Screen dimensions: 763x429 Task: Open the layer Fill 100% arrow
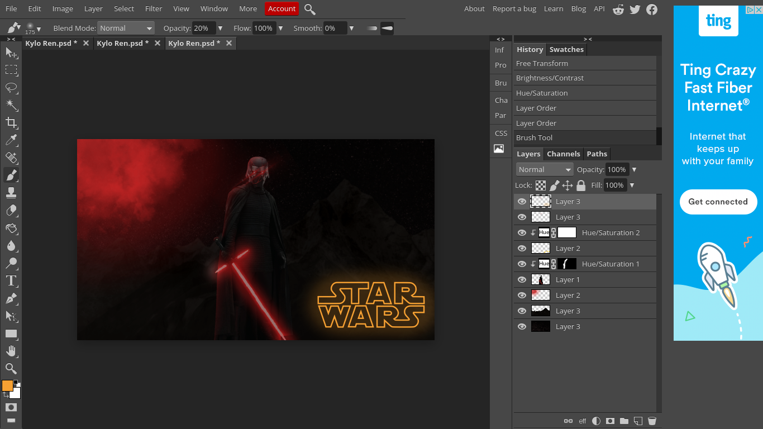pyautogui.click(x=632, y=185)
